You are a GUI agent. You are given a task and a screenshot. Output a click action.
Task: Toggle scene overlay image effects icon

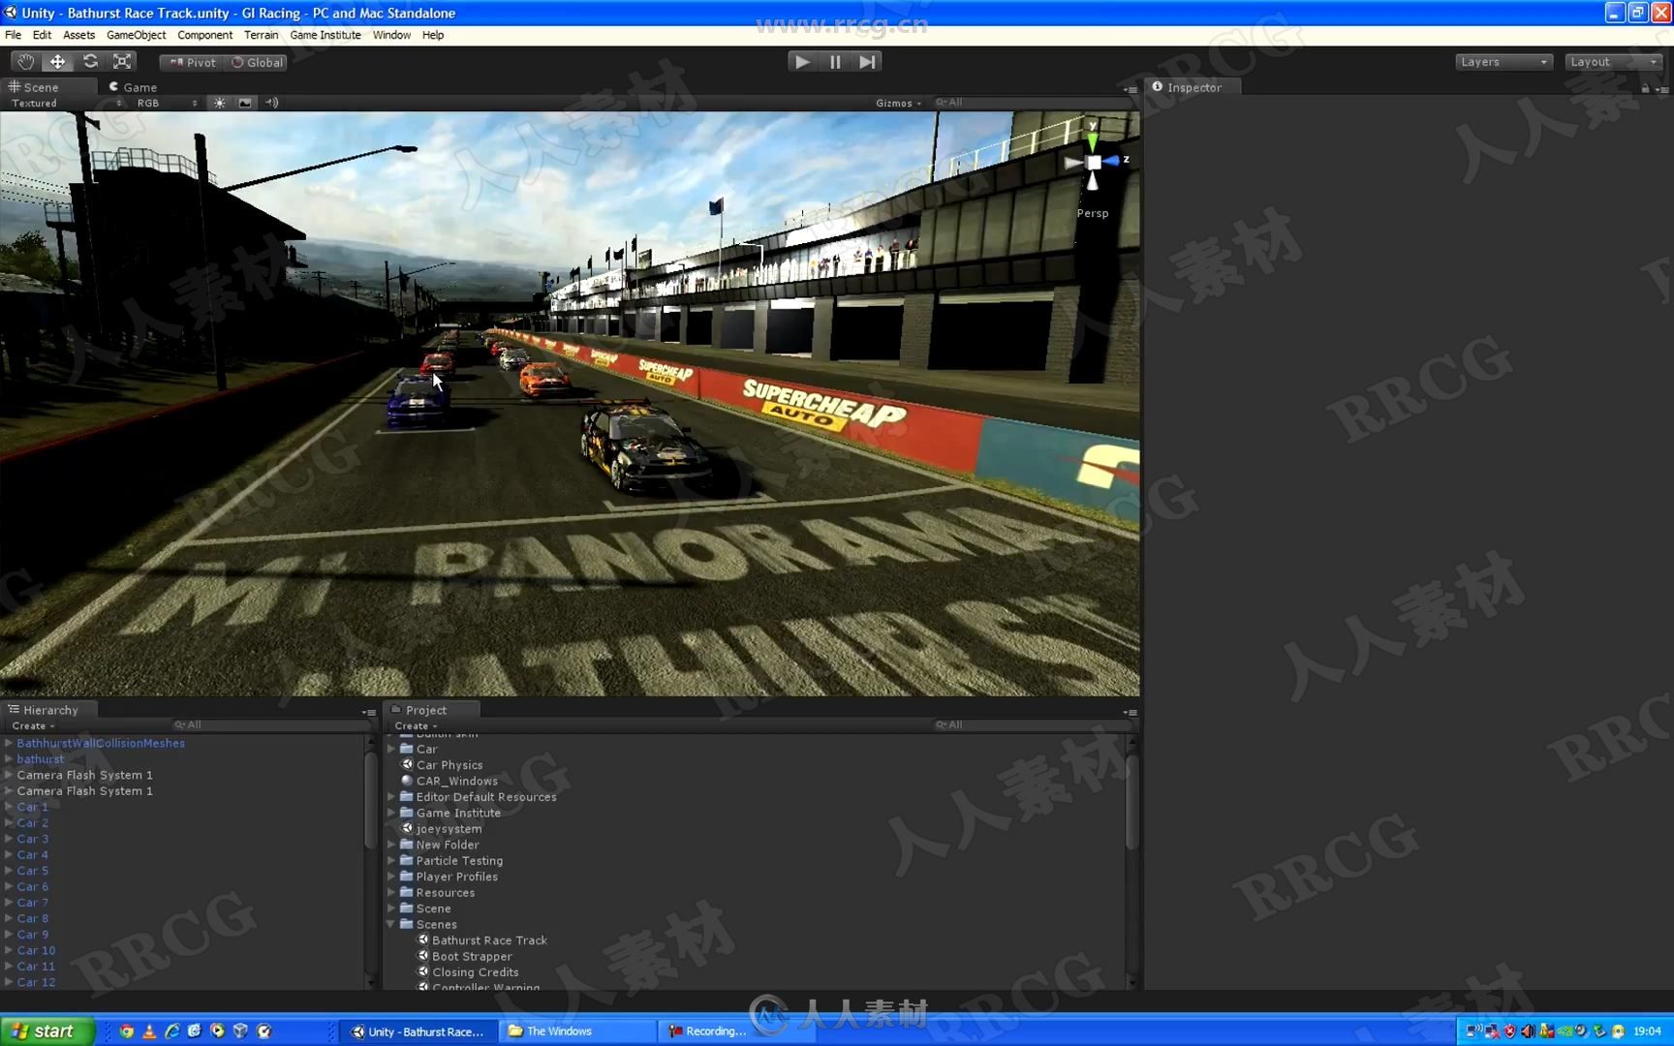pyautogui.click(x=245, y=103)
